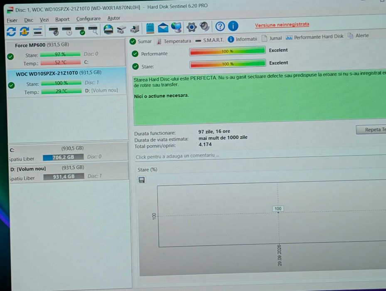Open the Configurare menu
Image resolution: width=386 pixels, height=291 pixels.
tap(89, 19)
